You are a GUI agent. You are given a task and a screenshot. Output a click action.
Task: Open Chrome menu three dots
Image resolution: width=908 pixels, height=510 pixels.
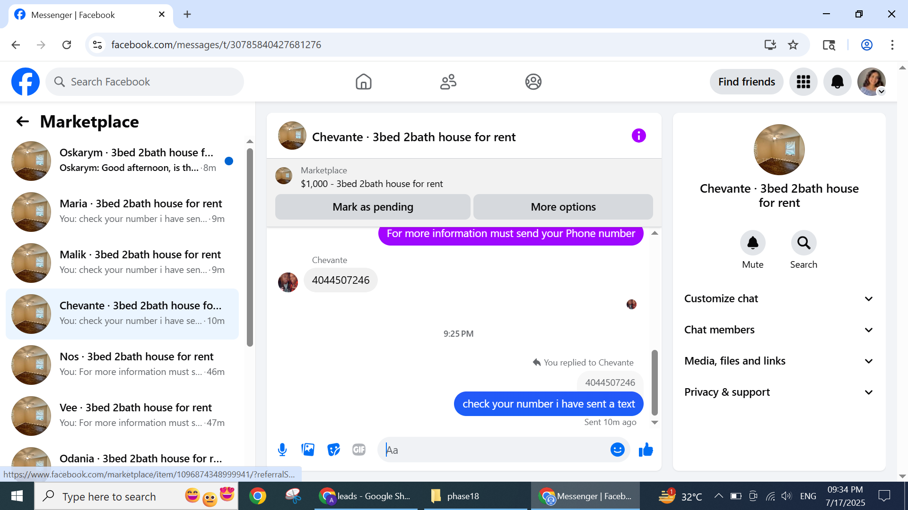pos(892,45)
